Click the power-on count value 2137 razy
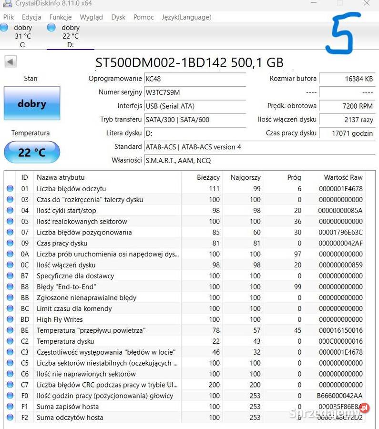This screenshot has width=379, height=429. coord(347,120)
